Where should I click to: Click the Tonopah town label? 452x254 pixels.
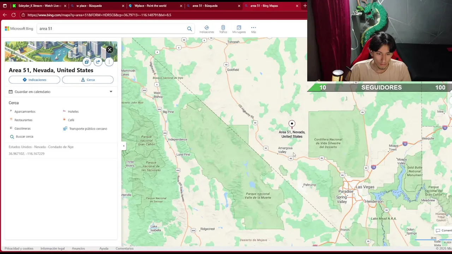tap(233, 42)
